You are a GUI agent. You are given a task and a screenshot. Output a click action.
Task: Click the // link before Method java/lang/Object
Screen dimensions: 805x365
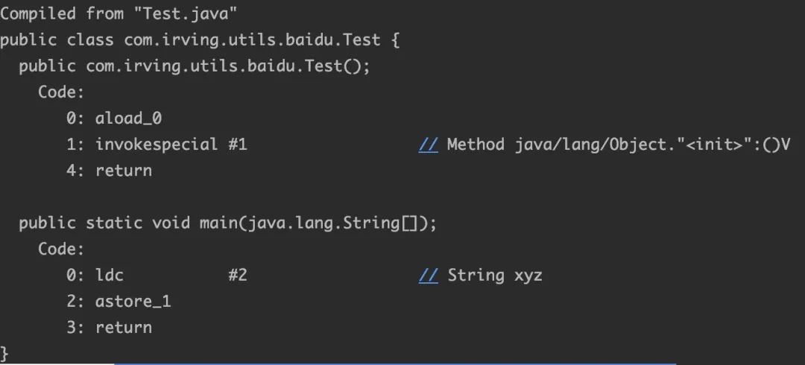tap(428, 145)
